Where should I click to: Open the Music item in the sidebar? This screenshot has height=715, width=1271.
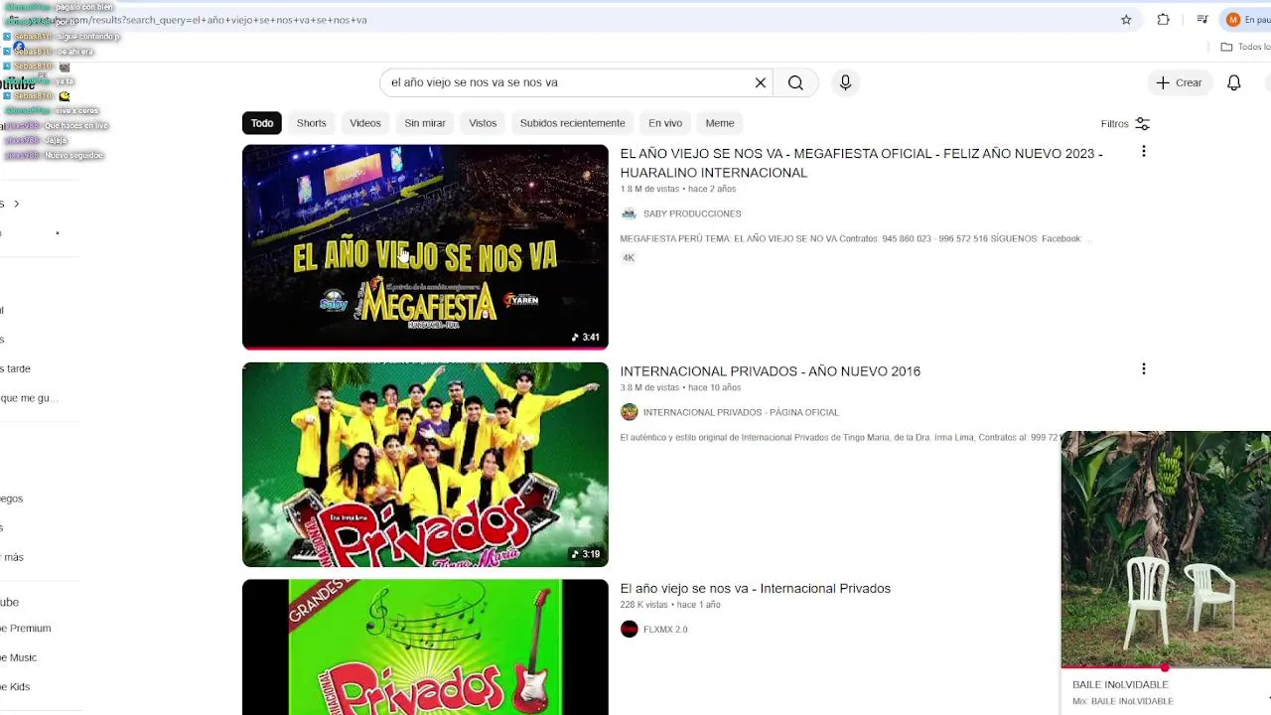[19, 657]
